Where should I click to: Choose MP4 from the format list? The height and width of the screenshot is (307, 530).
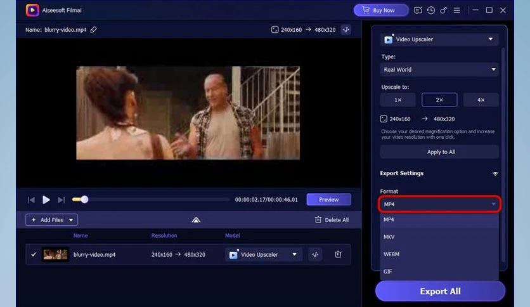click(x=439, y=219)
